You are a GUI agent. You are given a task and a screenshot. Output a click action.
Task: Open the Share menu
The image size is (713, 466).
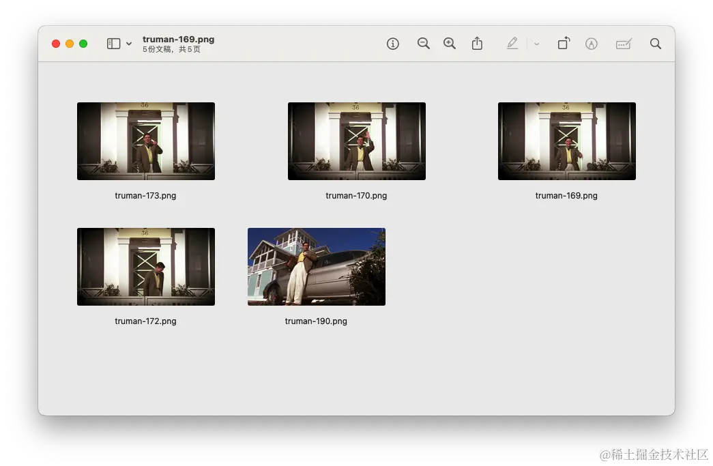point(477,44)
